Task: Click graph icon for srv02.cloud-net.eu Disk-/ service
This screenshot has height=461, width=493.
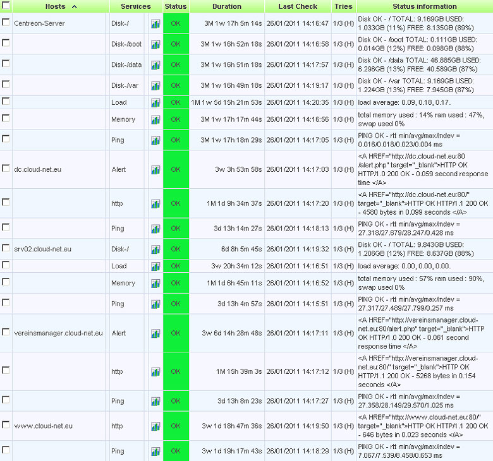Action: pos(155,249)
